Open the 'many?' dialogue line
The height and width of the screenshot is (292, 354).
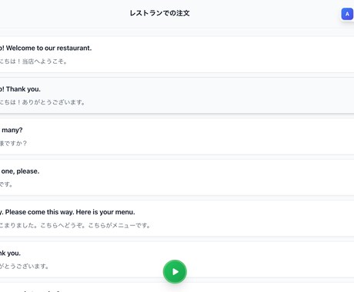pos(177,137)
